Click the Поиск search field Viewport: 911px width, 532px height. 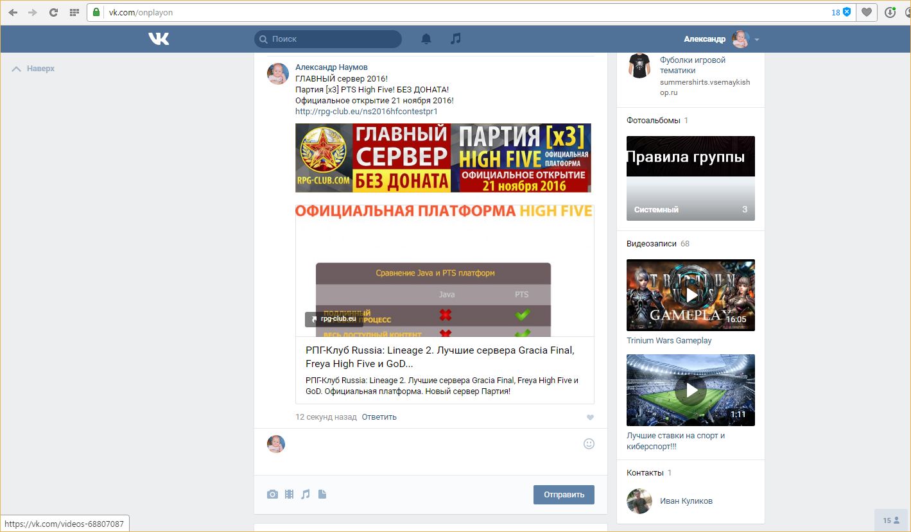pyautogui.click(x=328, y=39)
